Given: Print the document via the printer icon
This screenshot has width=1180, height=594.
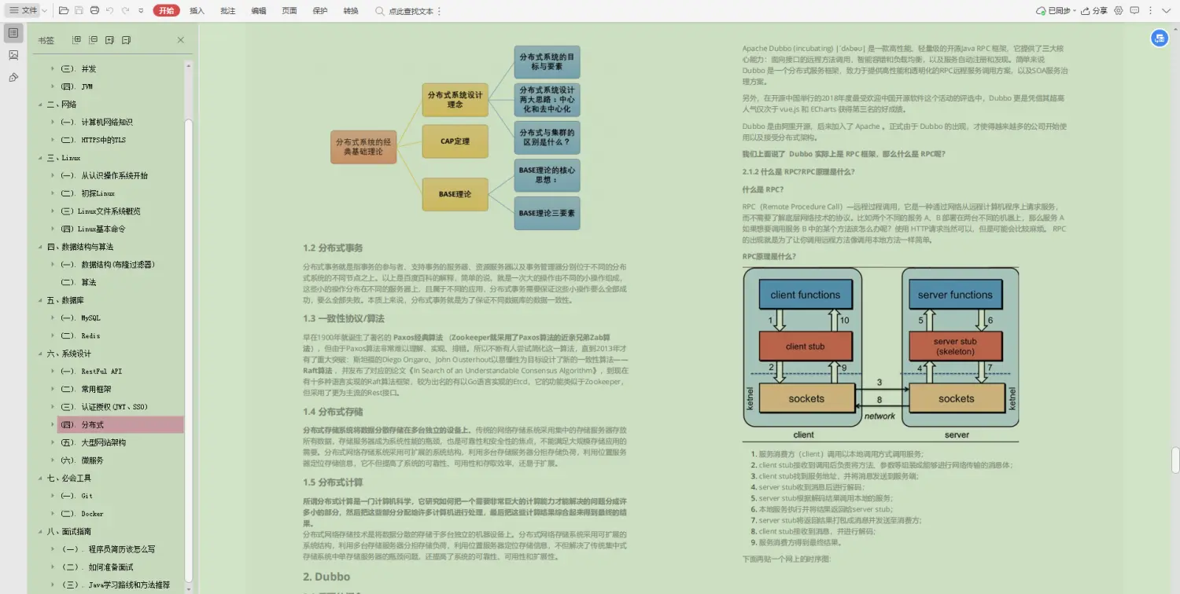Looking at the screenshot, I should pos(94,10).
